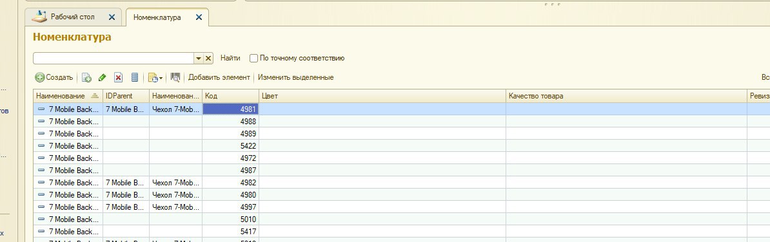
Task: Click item marker icon in row 4987
Action: [x=41, y=171]
